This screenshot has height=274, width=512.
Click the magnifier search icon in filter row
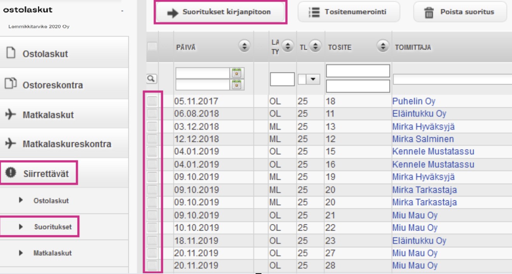152,79
